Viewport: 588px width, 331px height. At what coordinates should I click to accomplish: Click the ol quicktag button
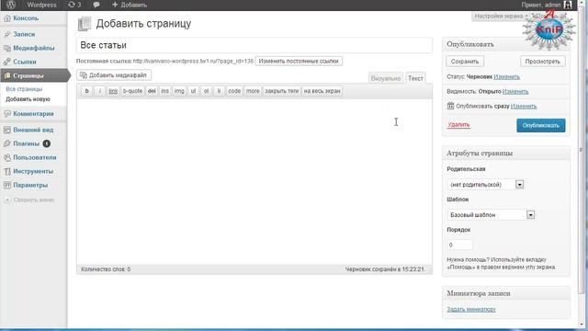(x=206, y=91)
